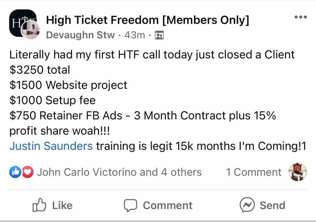
Task: Tap Devaughn's small profile picture overlay
Action: 30,30
